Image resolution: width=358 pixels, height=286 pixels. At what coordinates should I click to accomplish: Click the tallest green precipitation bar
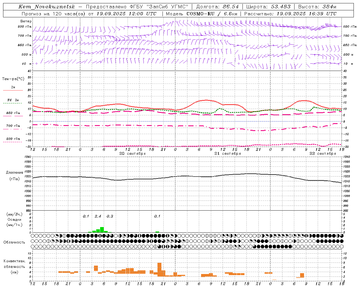[102, 230]
